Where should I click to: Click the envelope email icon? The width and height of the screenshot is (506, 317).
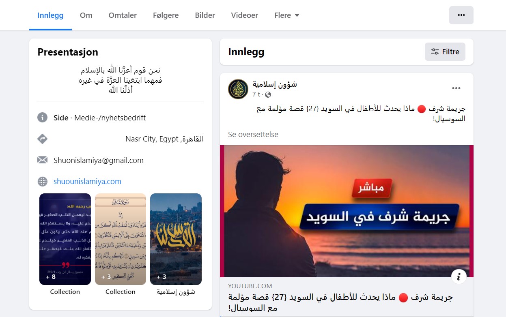coord(43,160)
